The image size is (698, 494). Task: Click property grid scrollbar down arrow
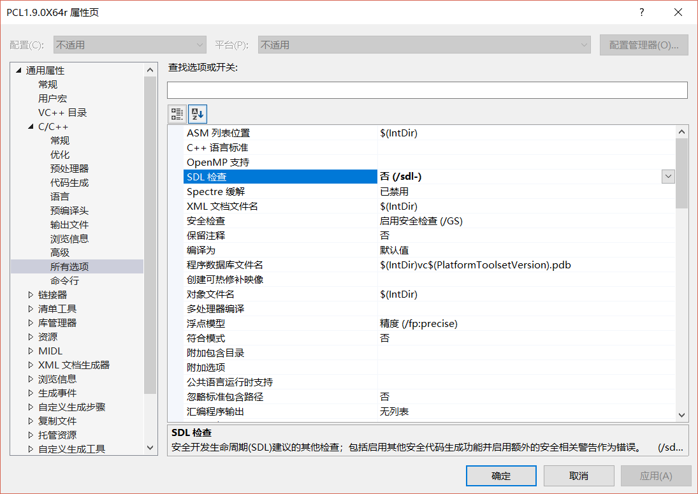click(681, 415)
